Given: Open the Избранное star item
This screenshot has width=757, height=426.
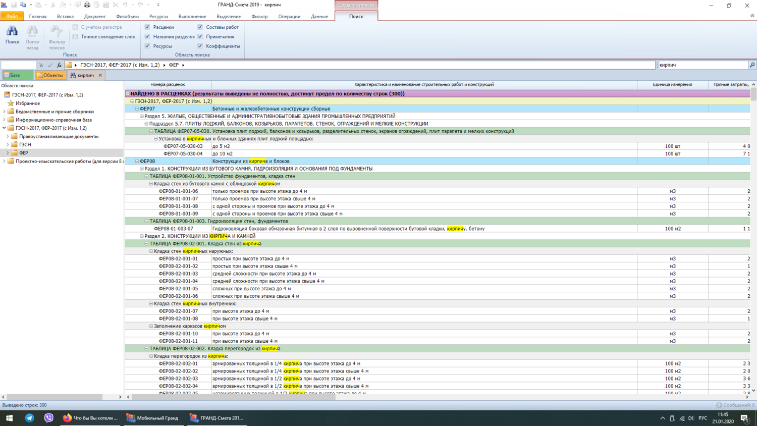Looking at the screenshot, I should 27,103.
